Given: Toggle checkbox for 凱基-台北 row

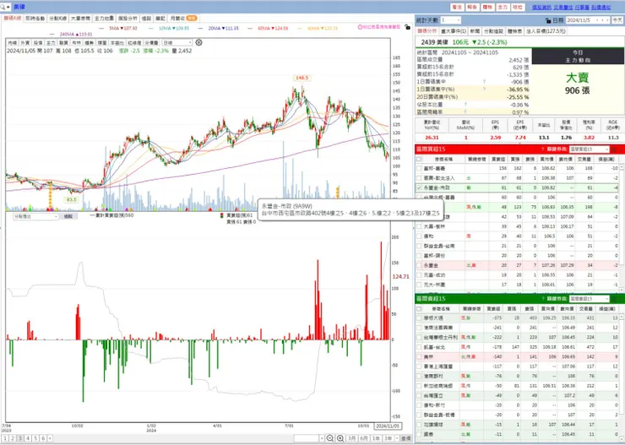Looking at the screenshot, I should click(419, 347).
